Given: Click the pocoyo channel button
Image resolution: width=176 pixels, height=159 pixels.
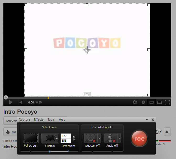Looking at the screenshot, I should [11, 121].
